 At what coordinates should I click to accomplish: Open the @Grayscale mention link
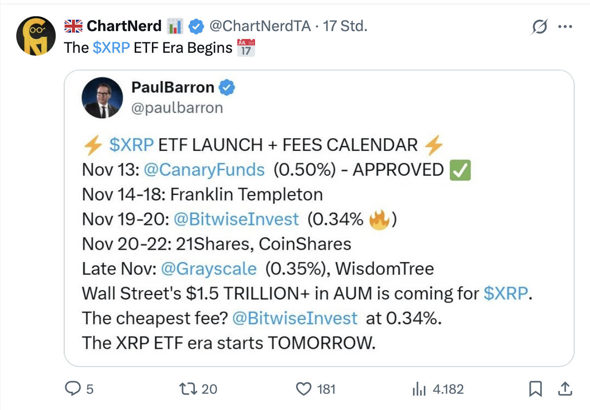(209, 269)
